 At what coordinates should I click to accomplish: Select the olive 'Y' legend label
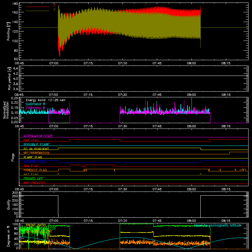coord(54,10)
